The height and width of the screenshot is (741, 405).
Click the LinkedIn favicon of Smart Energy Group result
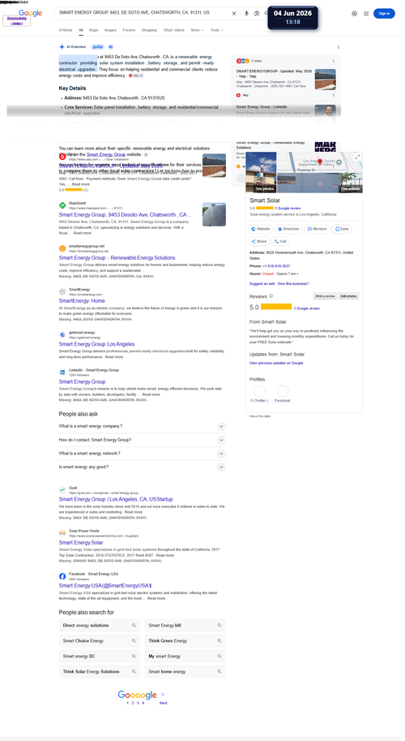pyautogui.click(x=62, y=373)
